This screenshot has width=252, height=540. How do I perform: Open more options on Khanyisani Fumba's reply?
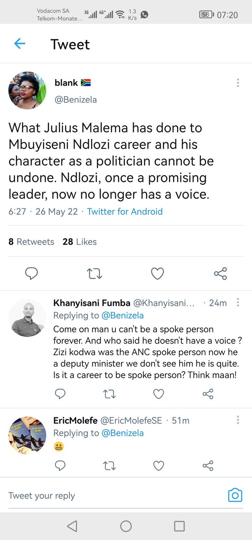(x=238, y=303)
